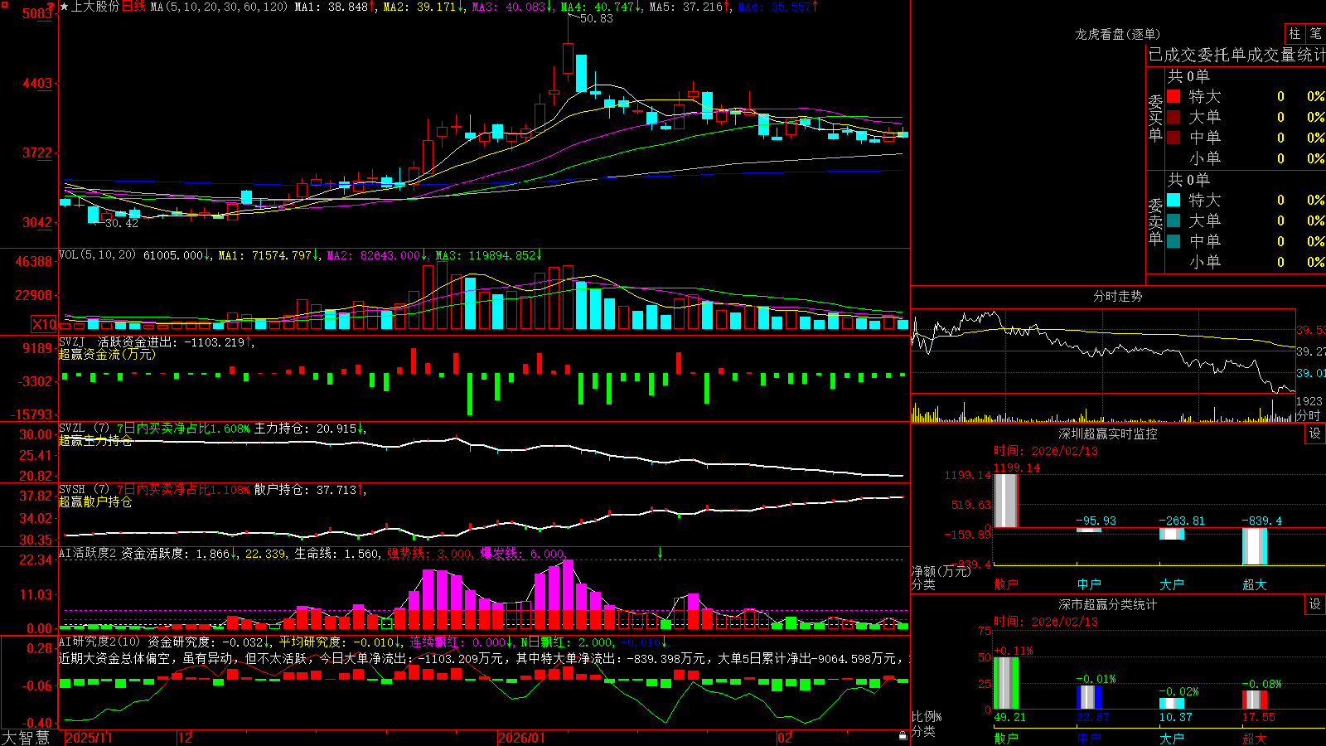The width and height of the screenshot is (1326, 746).
Task: Click the 主力持仓: 20.915 value
Action: [x=305, y=429]
